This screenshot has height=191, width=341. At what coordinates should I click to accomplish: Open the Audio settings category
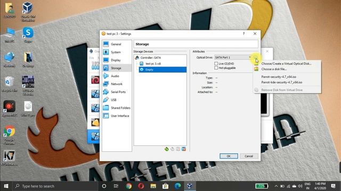click(x=117, y=76)
